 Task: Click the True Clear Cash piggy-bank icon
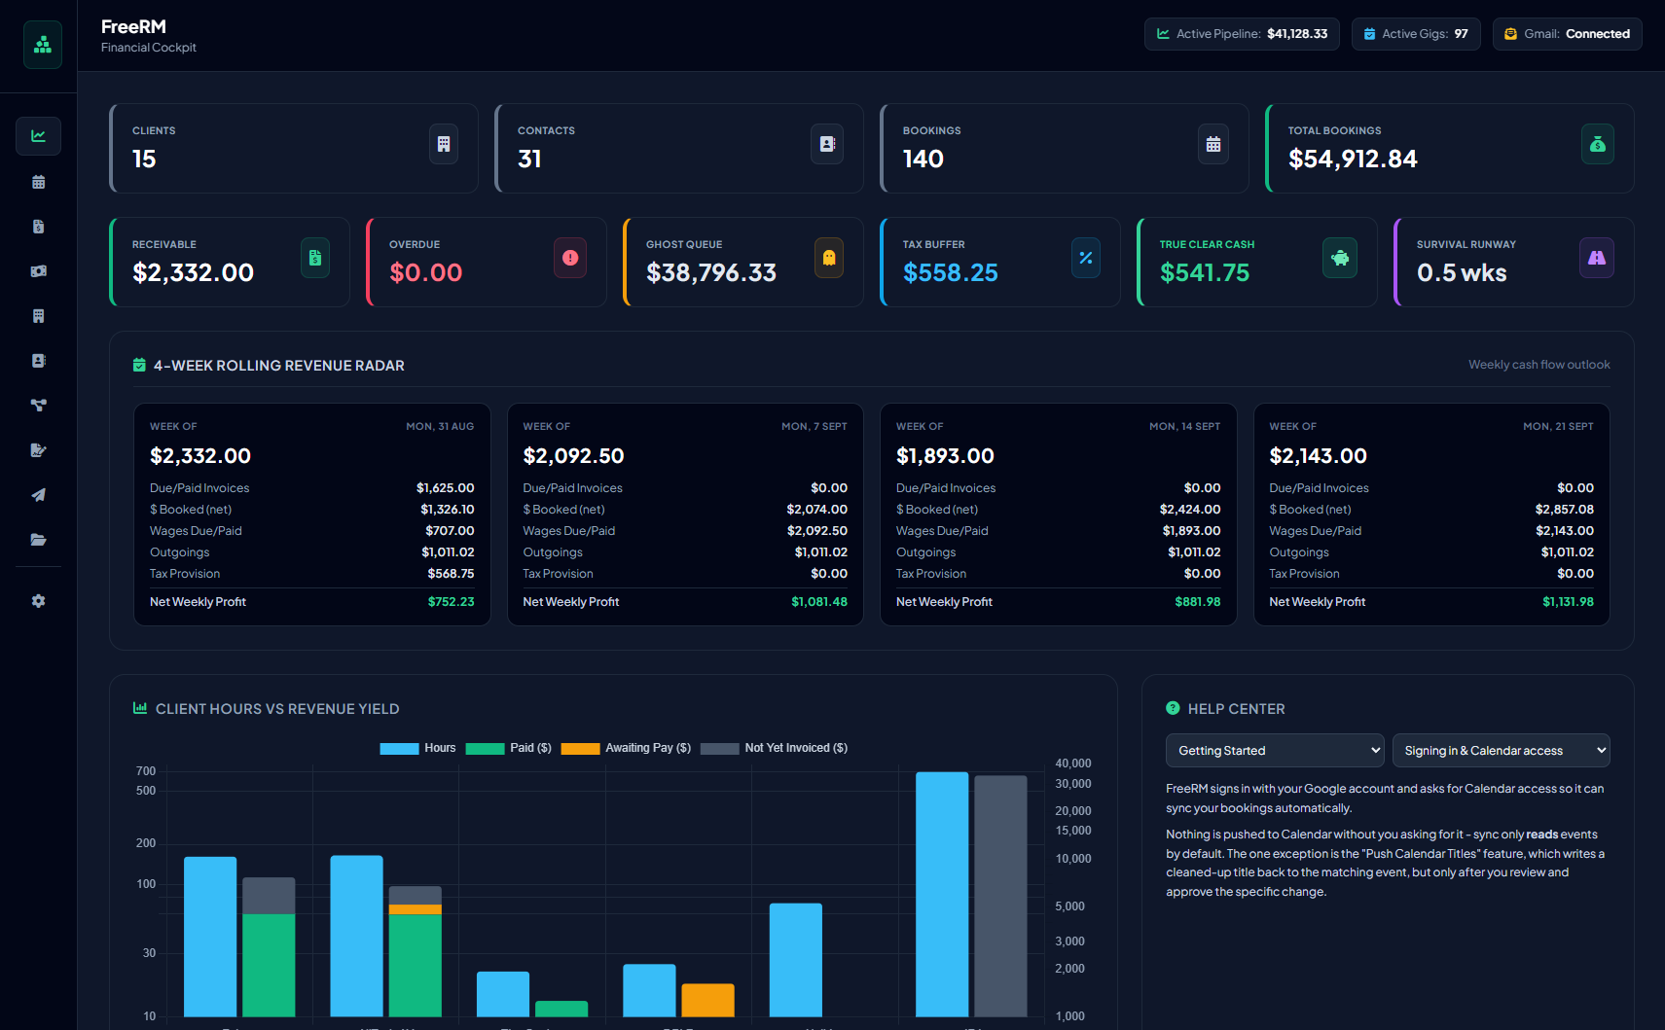click(x=1340, y=258)
